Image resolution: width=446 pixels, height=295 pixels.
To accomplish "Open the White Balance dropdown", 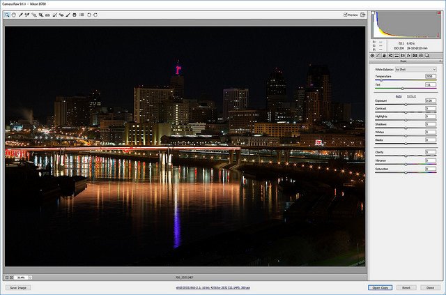I will (415, 70).
